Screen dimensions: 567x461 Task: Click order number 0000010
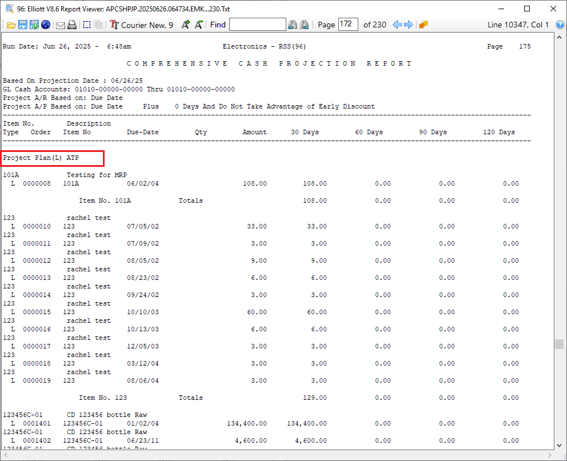click(x=37, y=227)
